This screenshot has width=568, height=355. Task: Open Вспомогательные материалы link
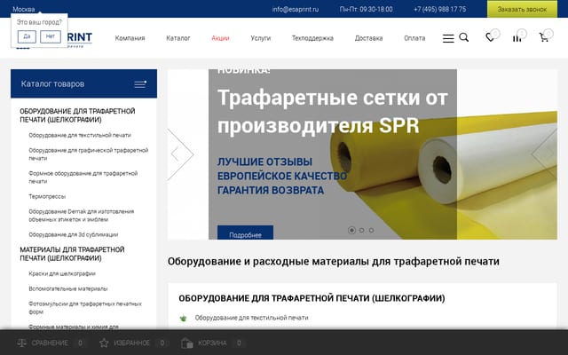(68, 289)
